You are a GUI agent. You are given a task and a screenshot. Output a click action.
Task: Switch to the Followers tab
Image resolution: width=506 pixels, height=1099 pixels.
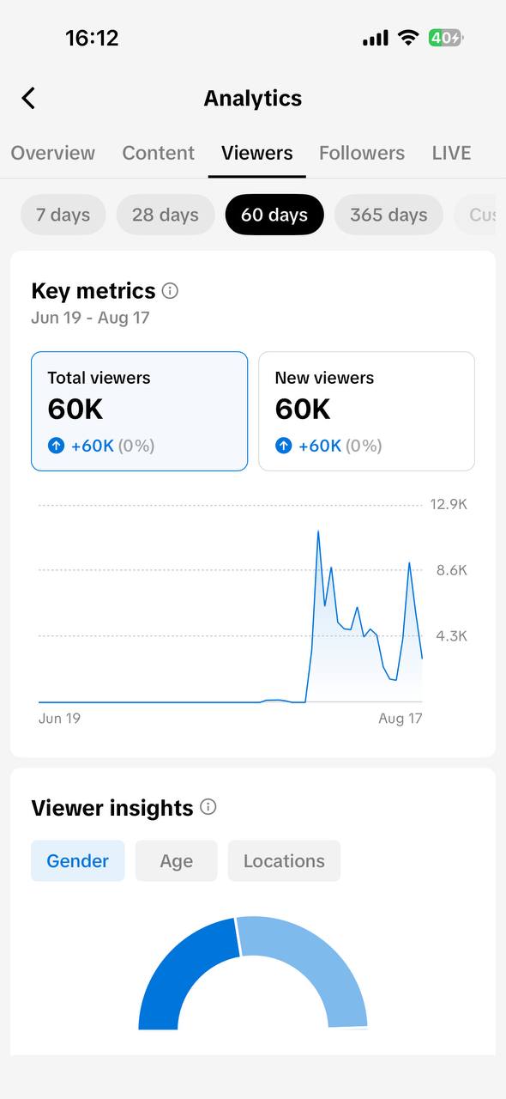coord(362,153)
